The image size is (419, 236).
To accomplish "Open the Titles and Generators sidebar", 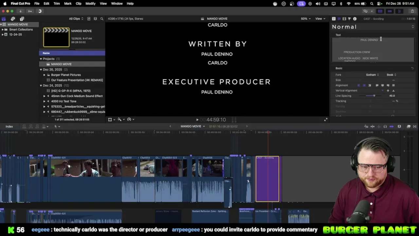I will coord(22,19).
